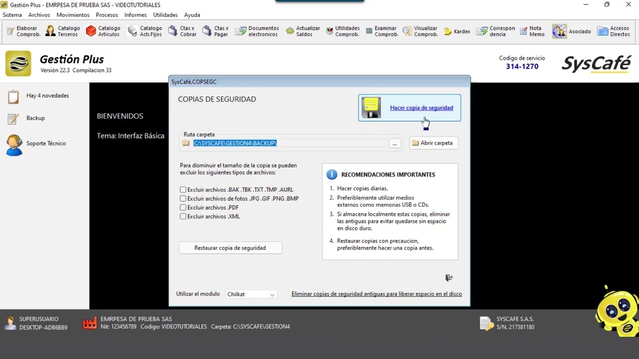Click the Gestión Plus logo icon
This screenshot has width=639, height=359.
pos(18,63)
